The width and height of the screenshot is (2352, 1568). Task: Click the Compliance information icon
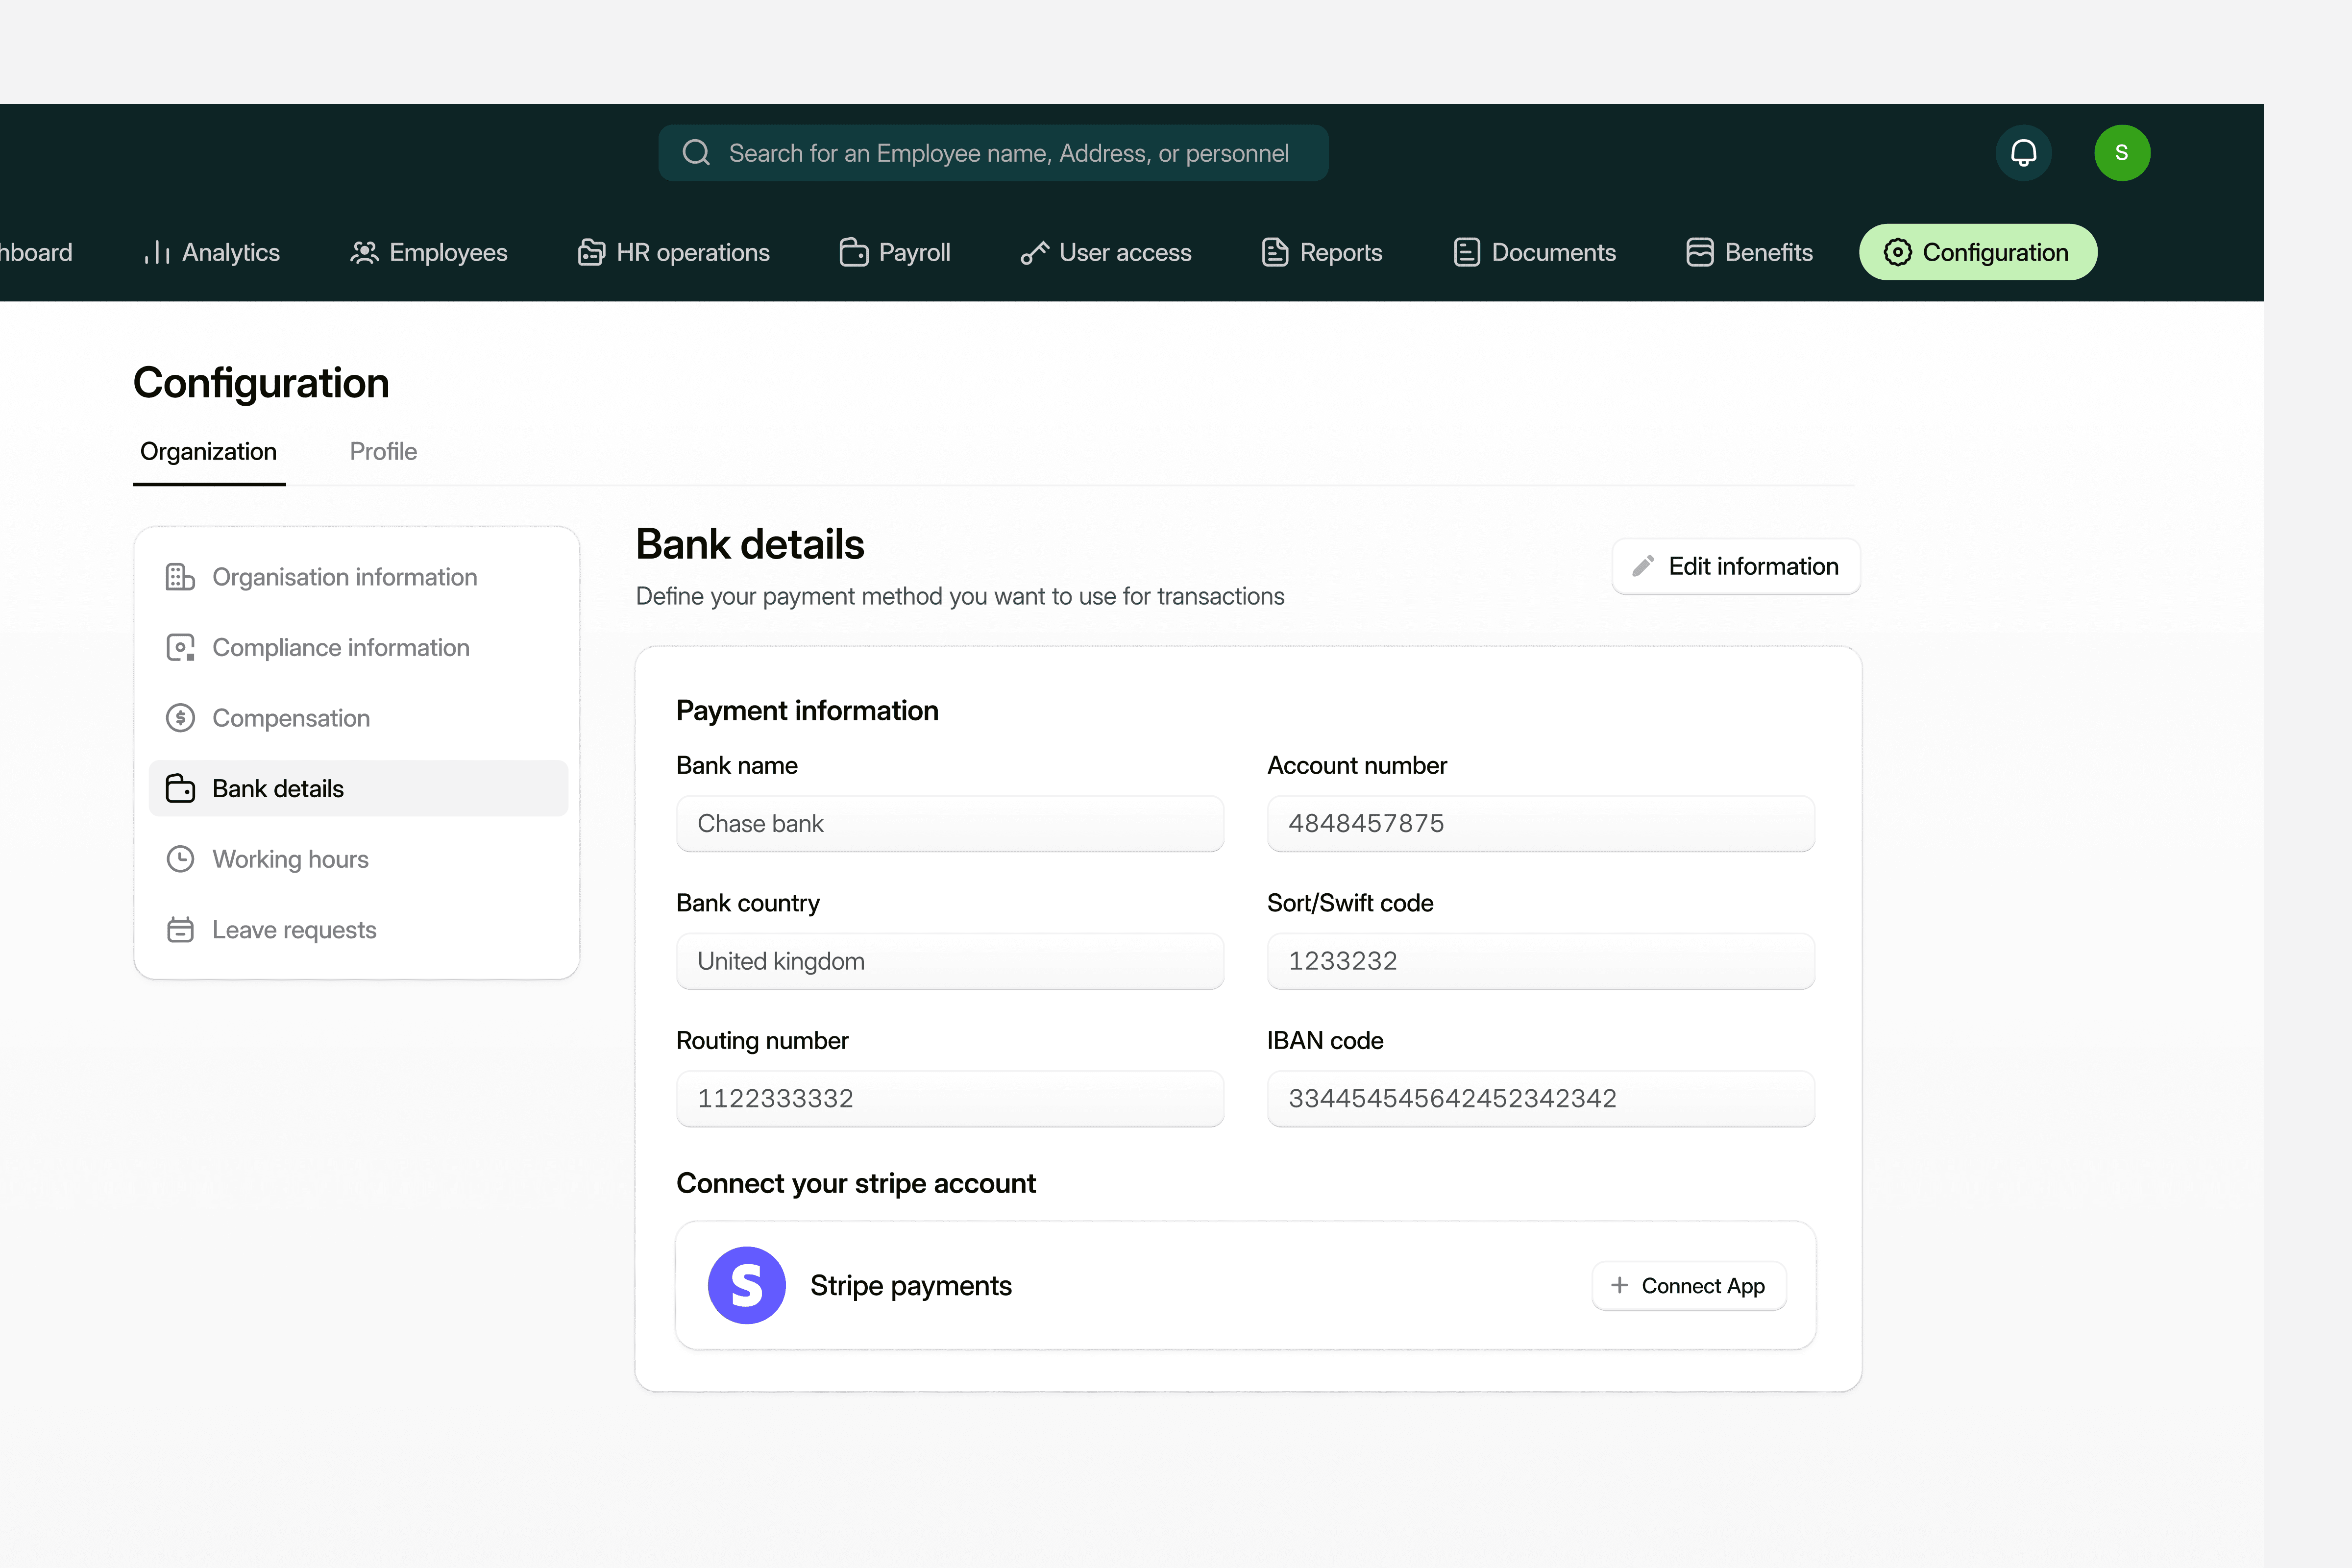180,648
